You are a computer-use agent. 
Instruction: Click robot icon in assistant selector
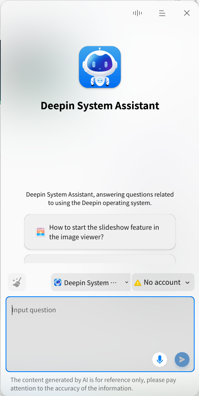tap(58, 282)
